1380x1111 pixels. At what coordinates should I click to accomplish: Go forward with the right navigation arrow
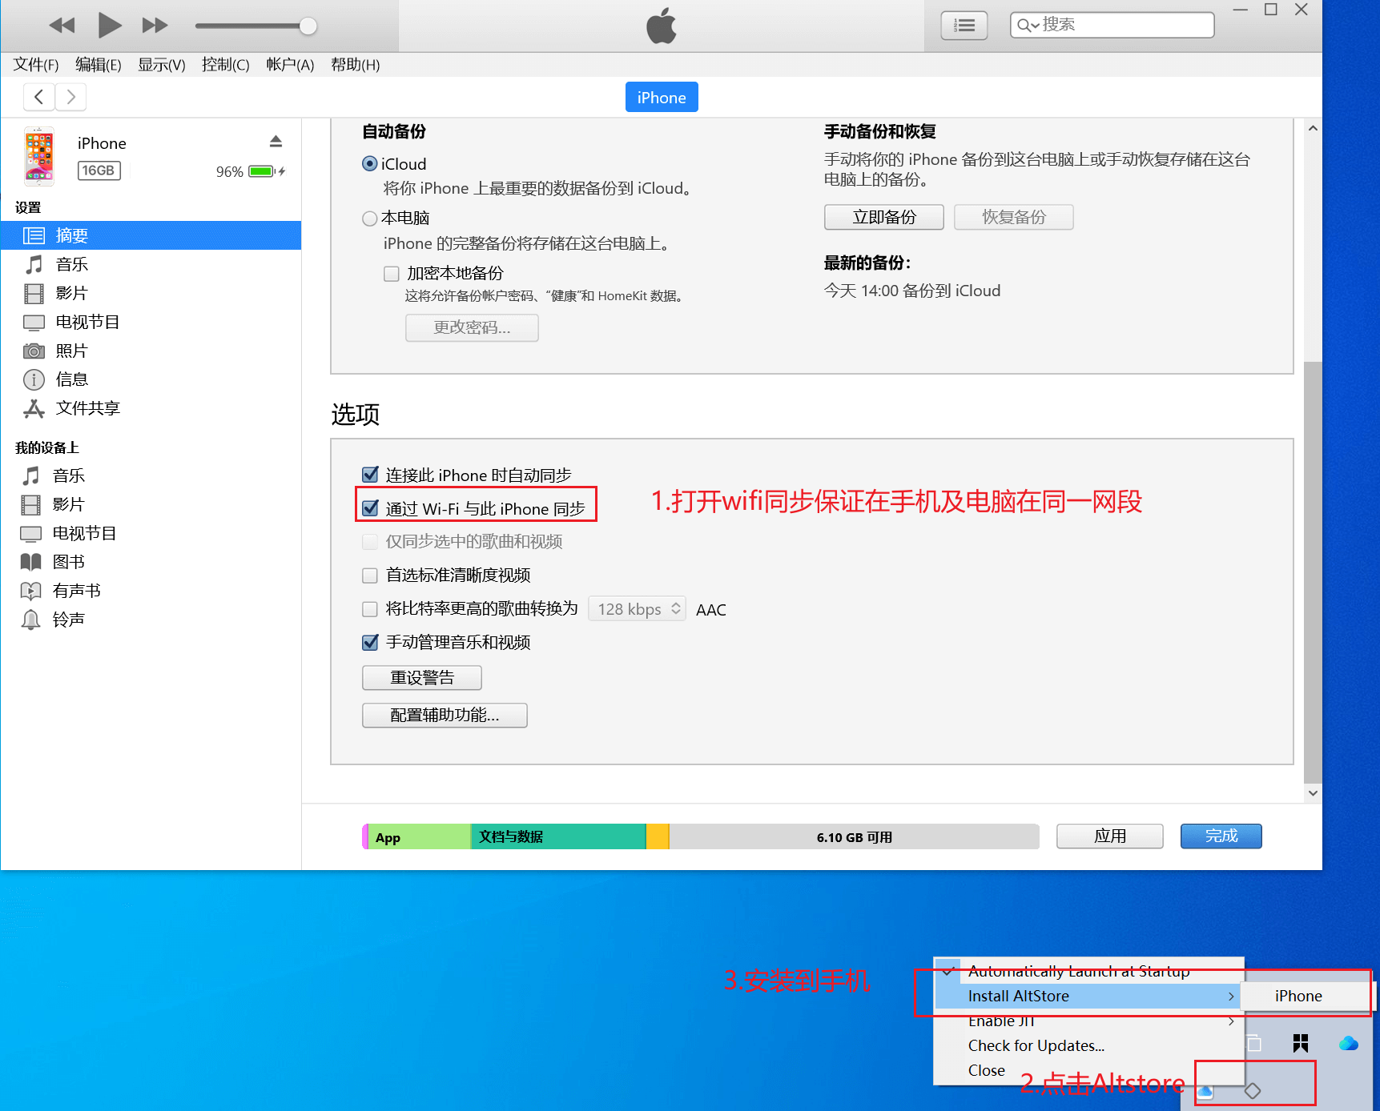tap(70, 97)
